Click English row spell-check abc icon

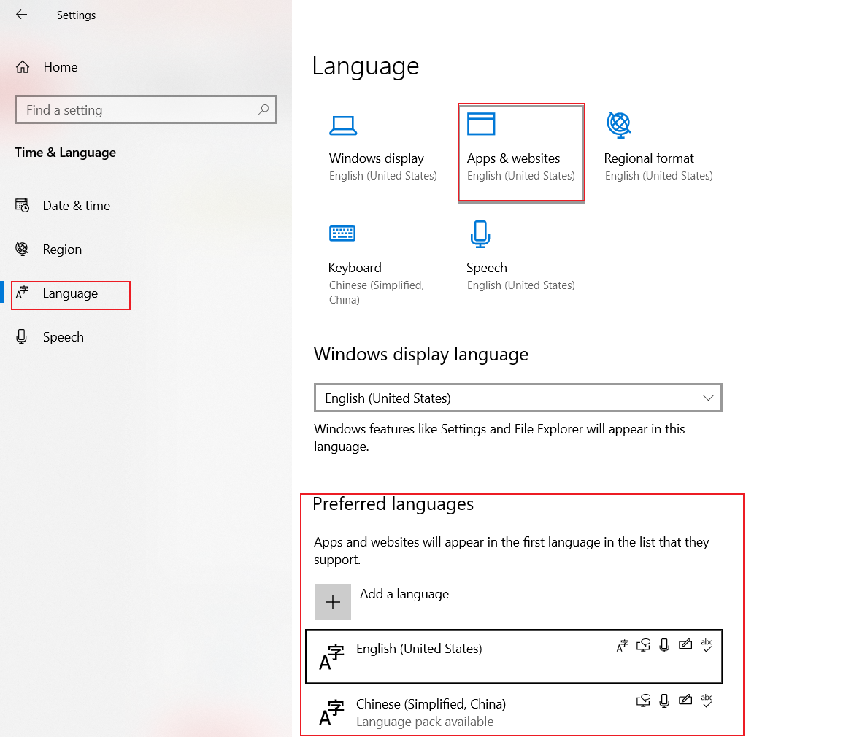click(x=707, y=645)
